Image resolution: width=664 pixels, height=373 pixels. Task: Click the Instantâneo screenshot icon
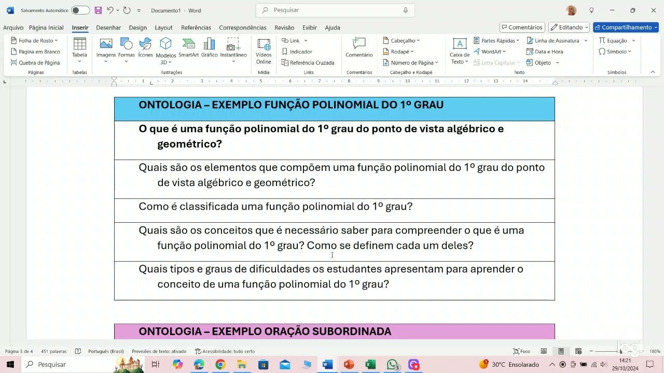(233, 44)
